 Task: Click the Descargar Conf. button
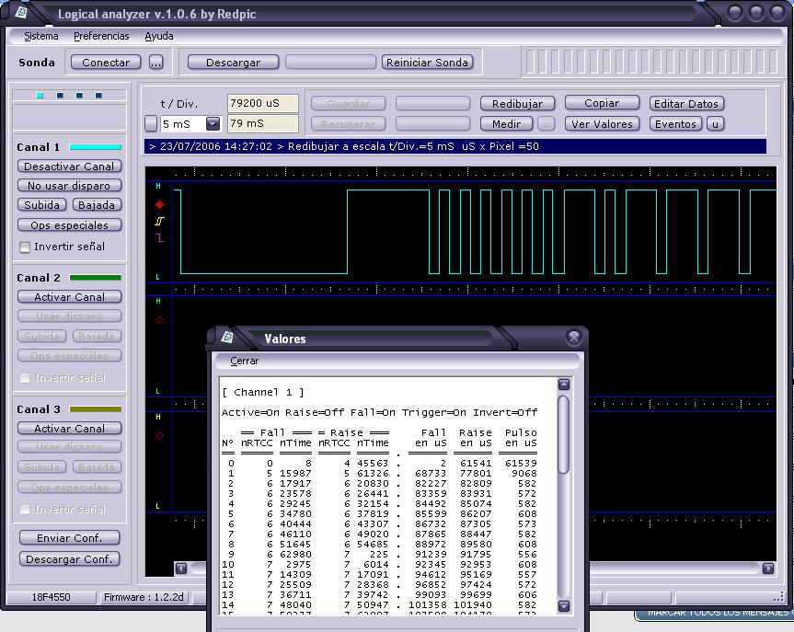(x=69, y=559)
